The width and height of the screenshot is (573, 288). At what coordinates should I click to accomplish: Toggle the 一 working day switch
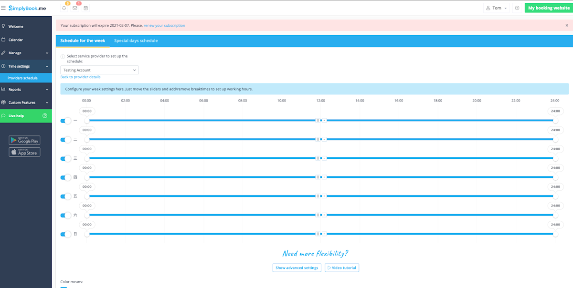pyautogui.click(x=66, y=121)
